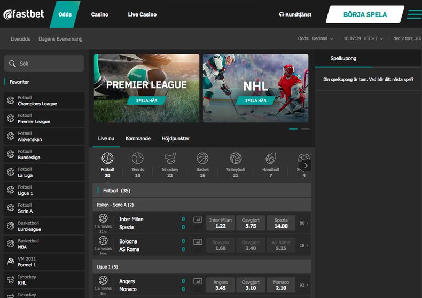Open Kundtjänst customer service link

pos(295,14)
